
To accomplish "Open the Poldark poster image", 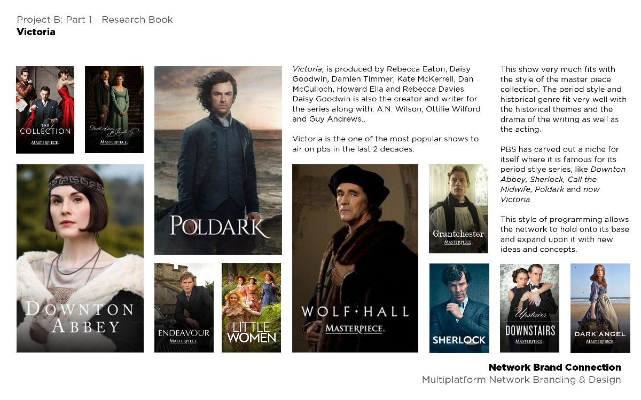I will (x=218, y=161).
